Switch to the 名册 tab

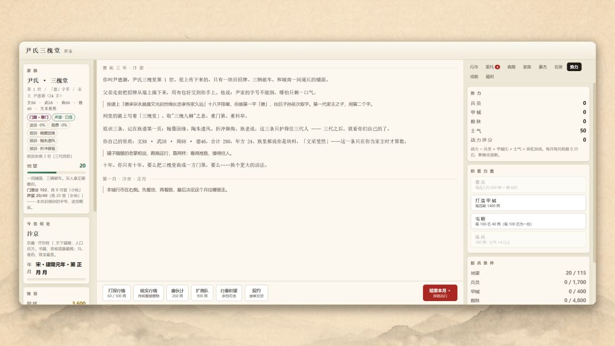(x=558, y=67)
